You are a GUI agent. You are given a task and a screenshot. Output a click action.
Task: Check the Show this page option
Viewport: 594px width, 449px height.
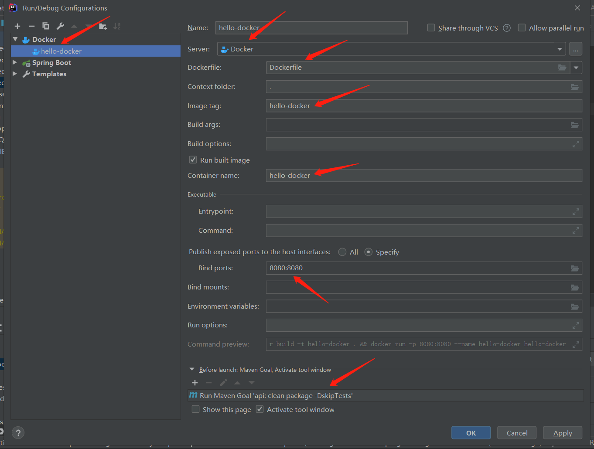click(x=195, y=409)
